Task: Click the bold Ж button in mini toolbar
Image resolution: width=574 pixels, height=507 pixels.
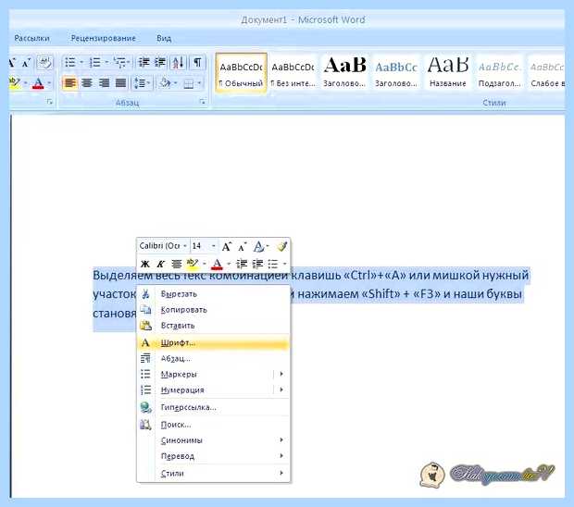Action: point(145,264)
